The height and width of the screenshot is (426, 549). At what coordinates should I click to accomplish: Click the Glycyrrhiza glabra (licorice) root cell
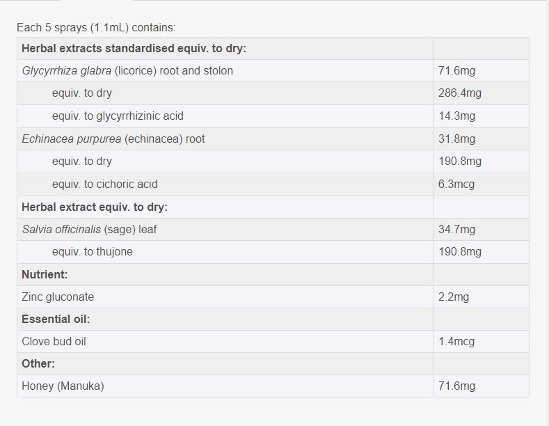point(127,71)
